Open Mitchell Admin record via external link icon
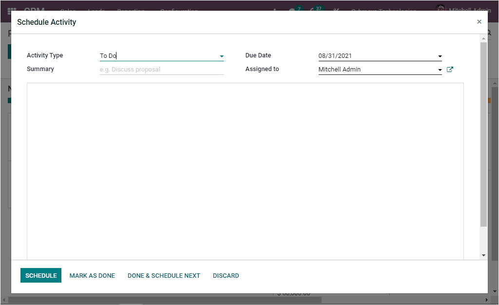This screenshot has width=499, height=305. coord(449,69)
